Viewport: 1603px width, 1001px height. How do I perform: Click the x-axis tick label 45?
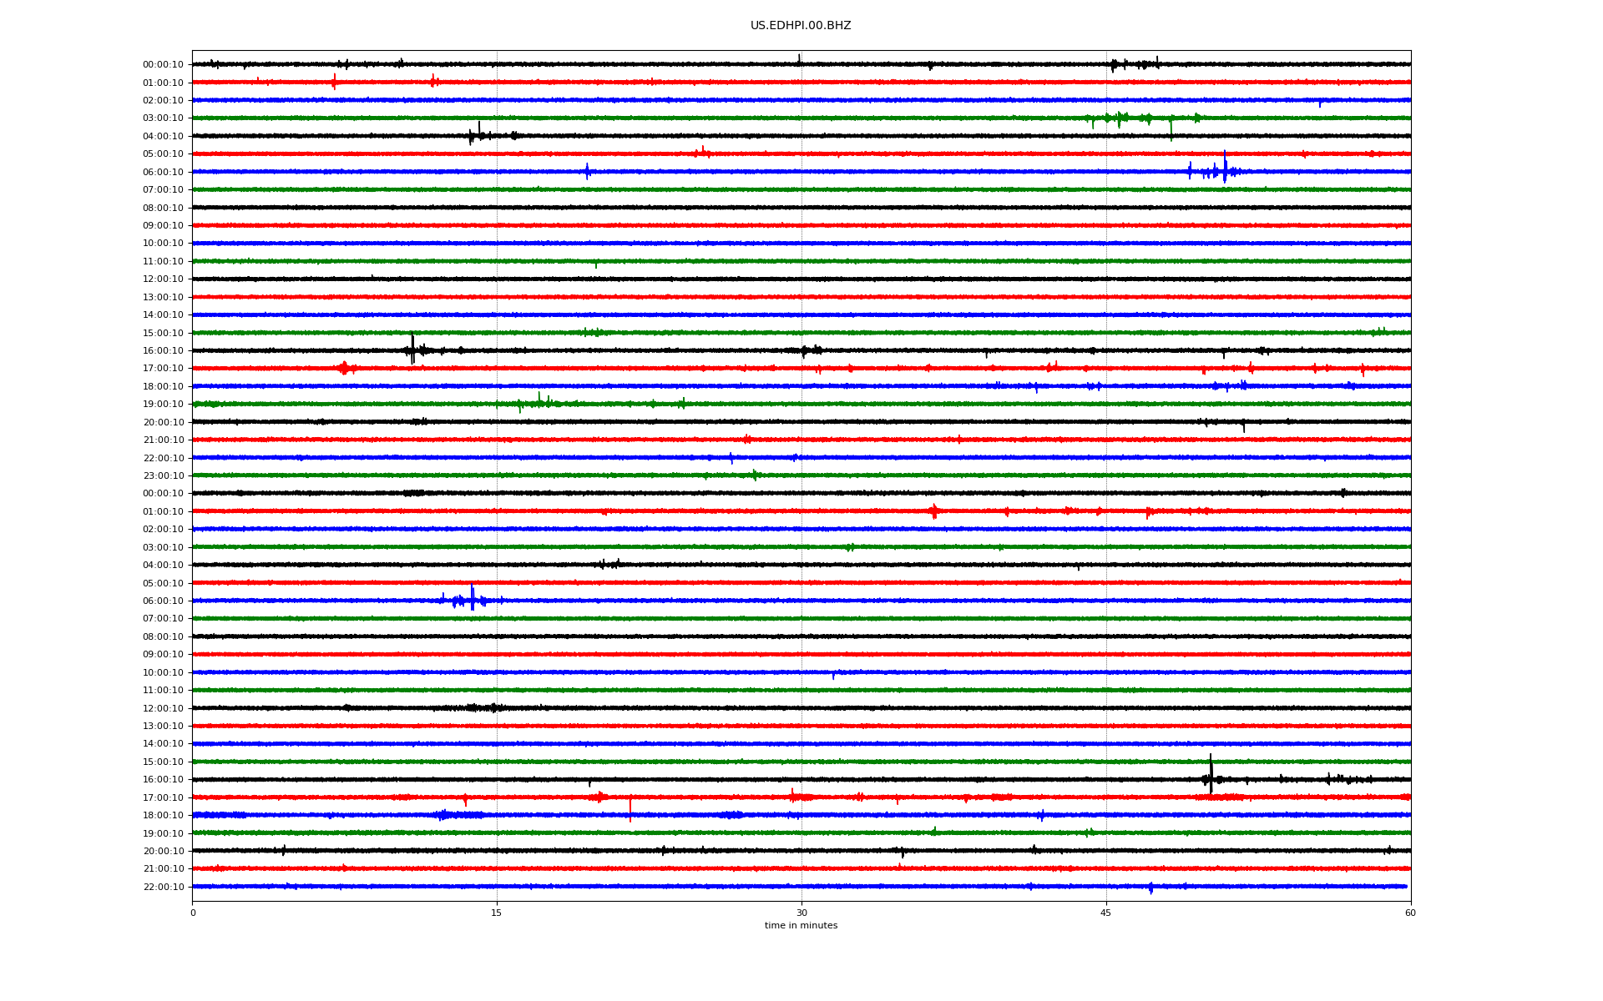1105,913
